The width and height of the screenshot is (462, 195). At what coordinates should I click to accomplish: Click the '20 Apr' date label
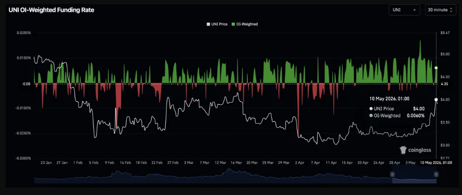coord(363,162)
